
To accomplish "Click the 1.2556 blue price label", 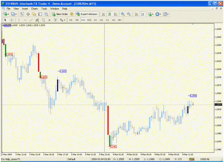I will [x=193, y=96].
